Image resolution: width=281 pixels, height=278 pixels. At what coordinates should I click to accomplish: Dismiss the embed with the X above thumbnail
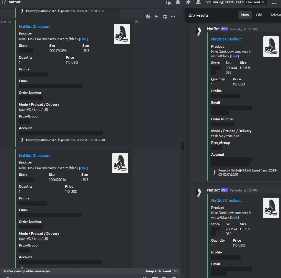coord(136,22)
